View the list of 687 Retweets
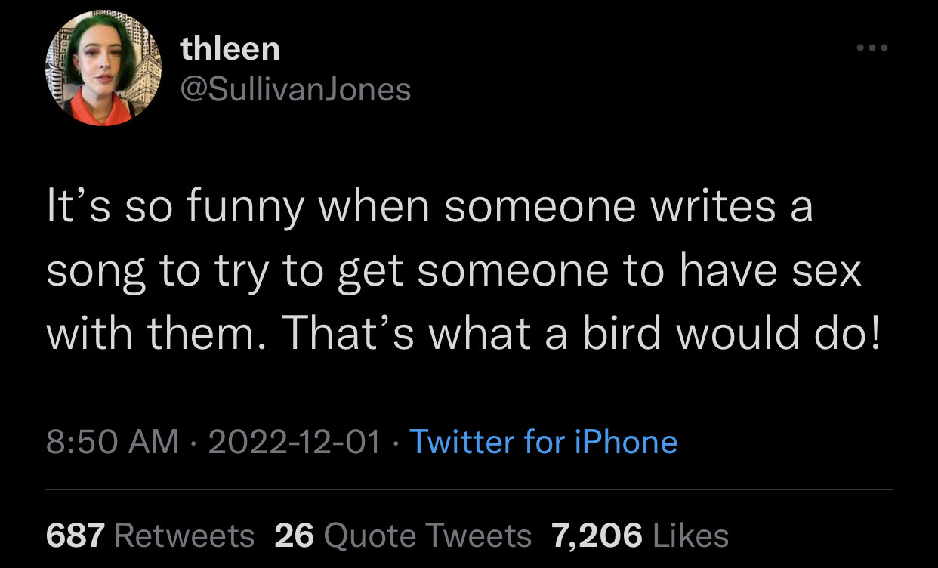The height and width of the screenshot is (568, 938). [150, 536]
